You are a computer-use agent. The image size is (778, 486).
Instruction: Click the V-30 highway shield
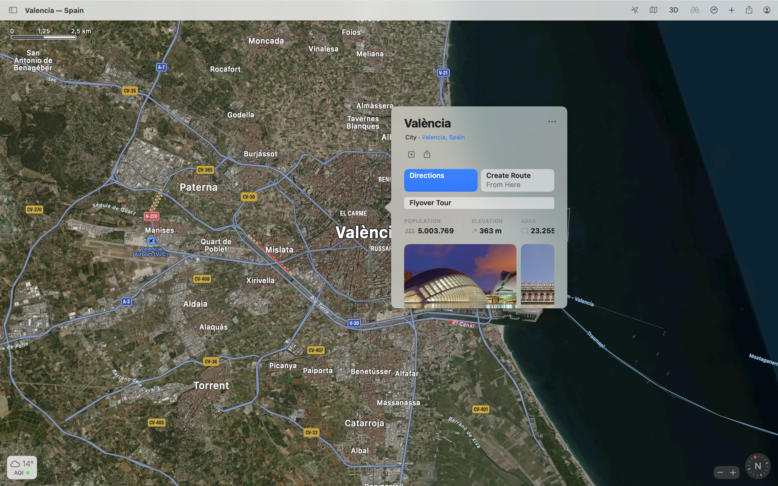click(x=354, y=323)
